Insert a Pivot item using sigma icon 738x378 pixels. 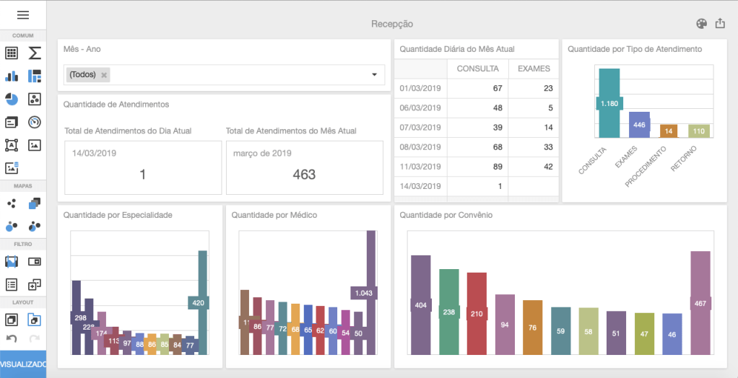[35, 53]
